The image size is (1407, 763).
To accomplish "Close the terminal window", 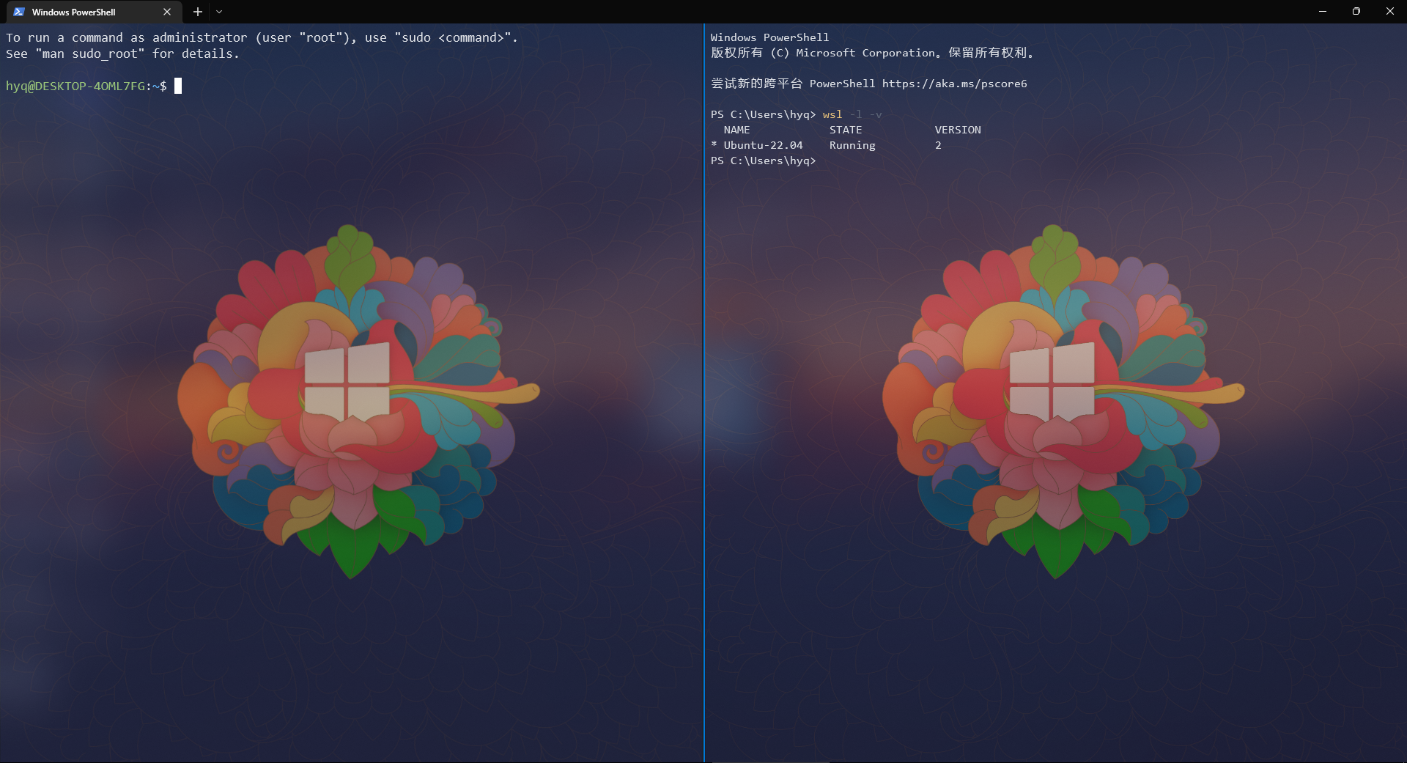I will point(1390,12).
